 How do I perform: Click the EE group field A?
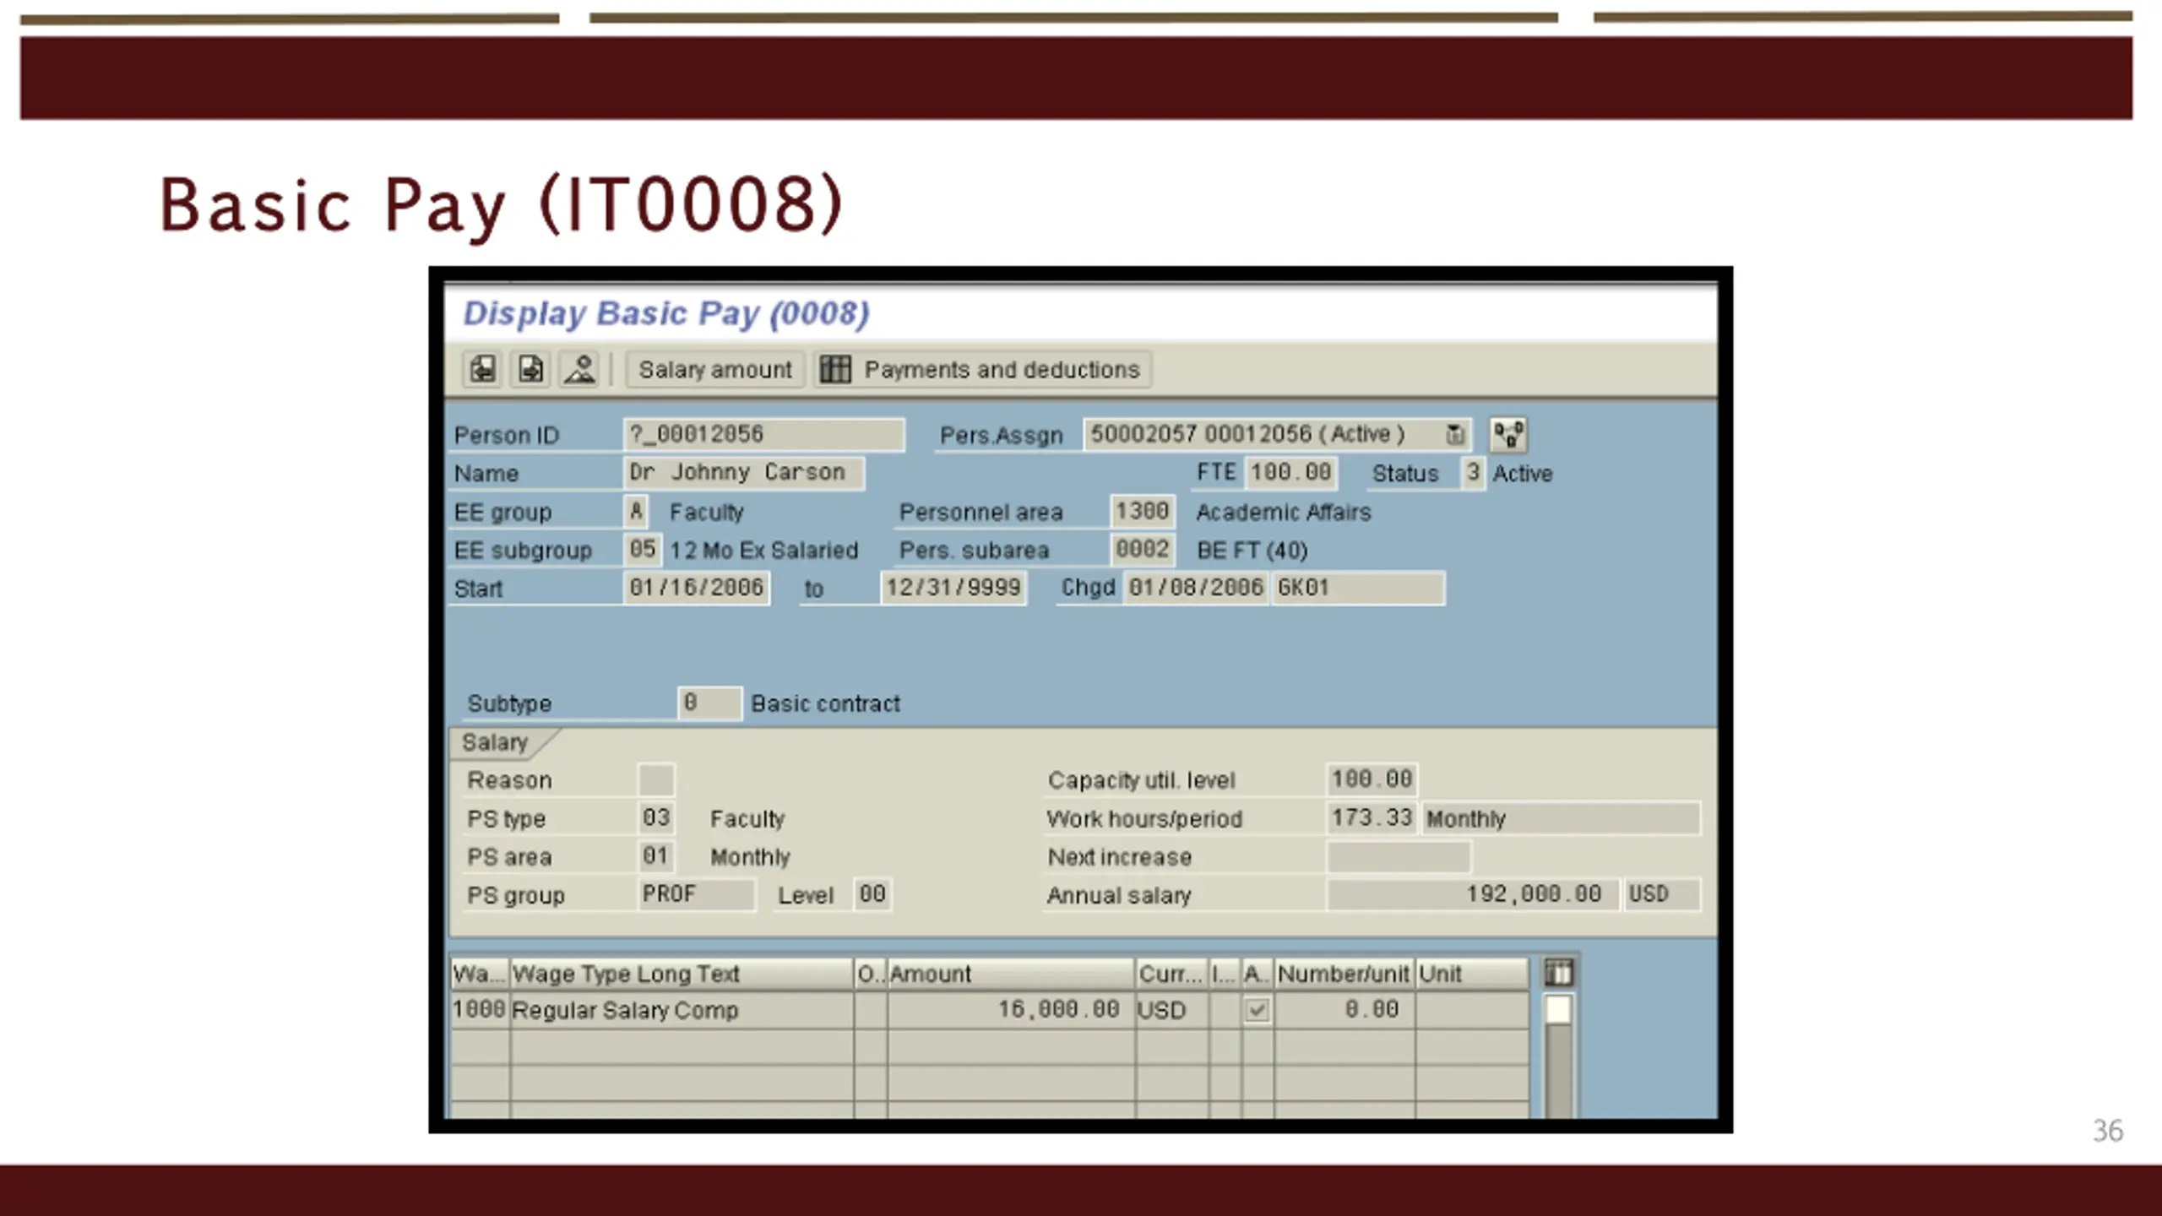636,512
